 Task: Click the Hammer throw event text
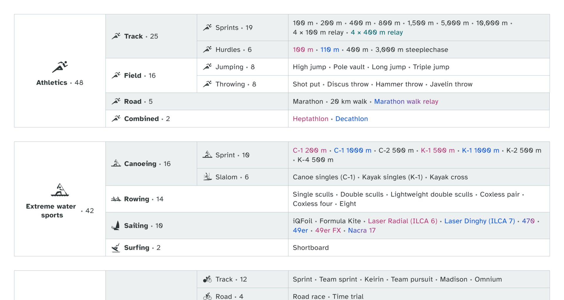[399, 84]
